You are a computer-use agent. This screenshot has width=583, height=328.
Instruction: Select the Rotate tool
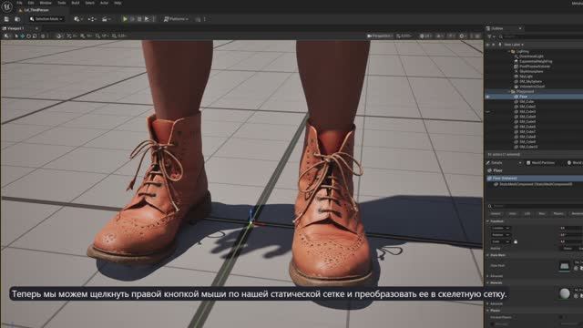pos(28,36)
